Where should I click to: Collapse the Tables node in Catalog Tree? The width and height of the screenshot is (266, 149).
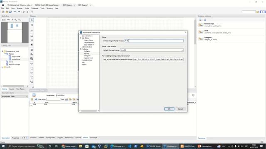click(x=5, y=54)
